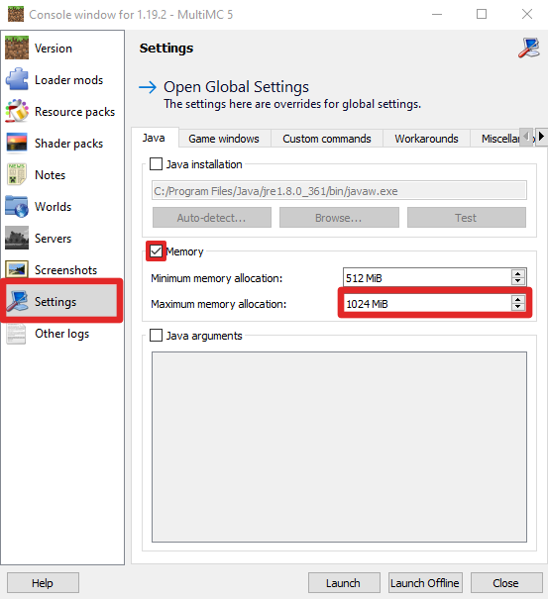Minimize the MultiMC console window
The width and height of the screenshot is (548, 599).
tap(437, 14)
